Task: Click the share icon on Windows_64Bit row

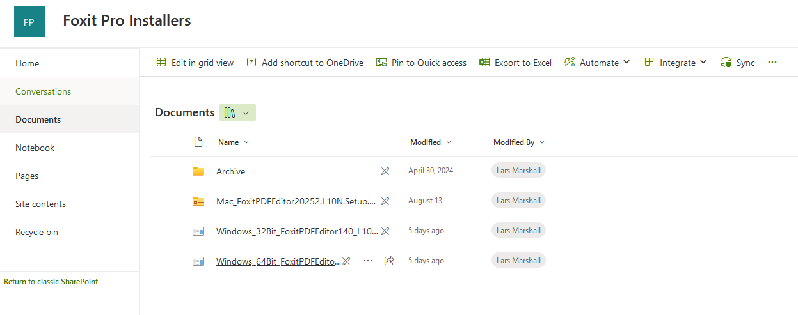Action: [388, 261]
